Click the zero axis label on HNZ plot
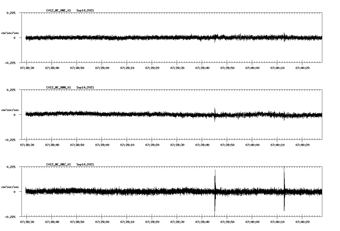 coord(15,192)
